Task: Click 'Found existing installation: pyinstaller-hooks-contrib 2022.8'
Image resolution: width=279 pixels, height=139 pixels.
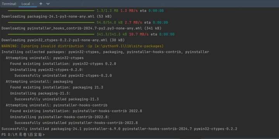Action: (76, 111)
